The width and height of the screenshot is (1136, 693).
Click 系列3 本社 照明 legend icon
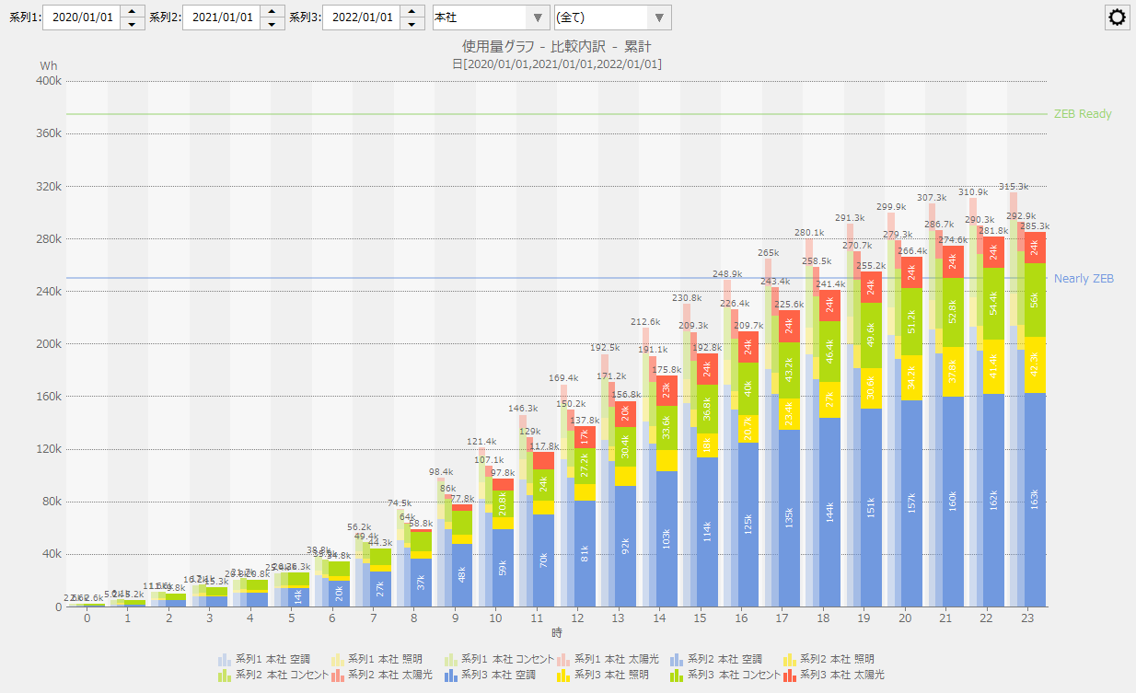tap(562, 676)
